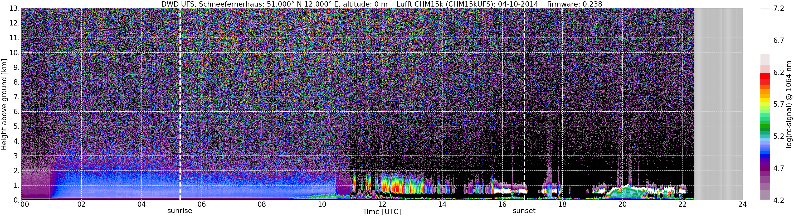Click the colorbar '6.2' value label
Viewport: 794px width, 217px height.
(779, 72)
